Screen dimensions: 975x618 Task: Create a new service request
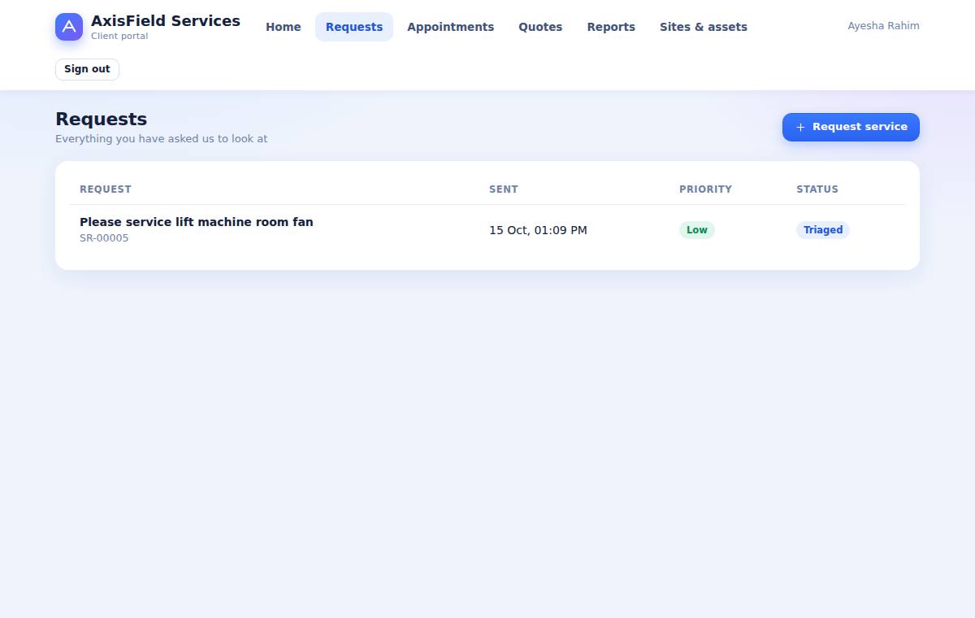[x=851, y=127]
